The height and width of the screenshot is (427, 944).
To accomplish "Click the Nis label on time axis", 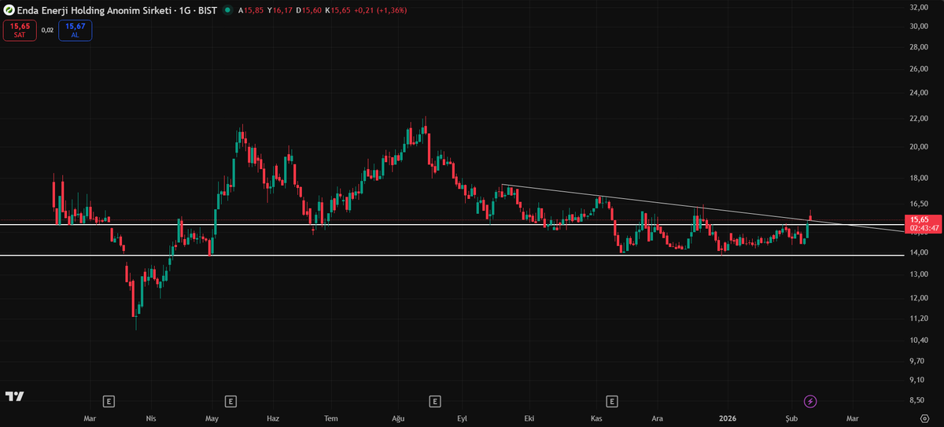I will (152, 419).
